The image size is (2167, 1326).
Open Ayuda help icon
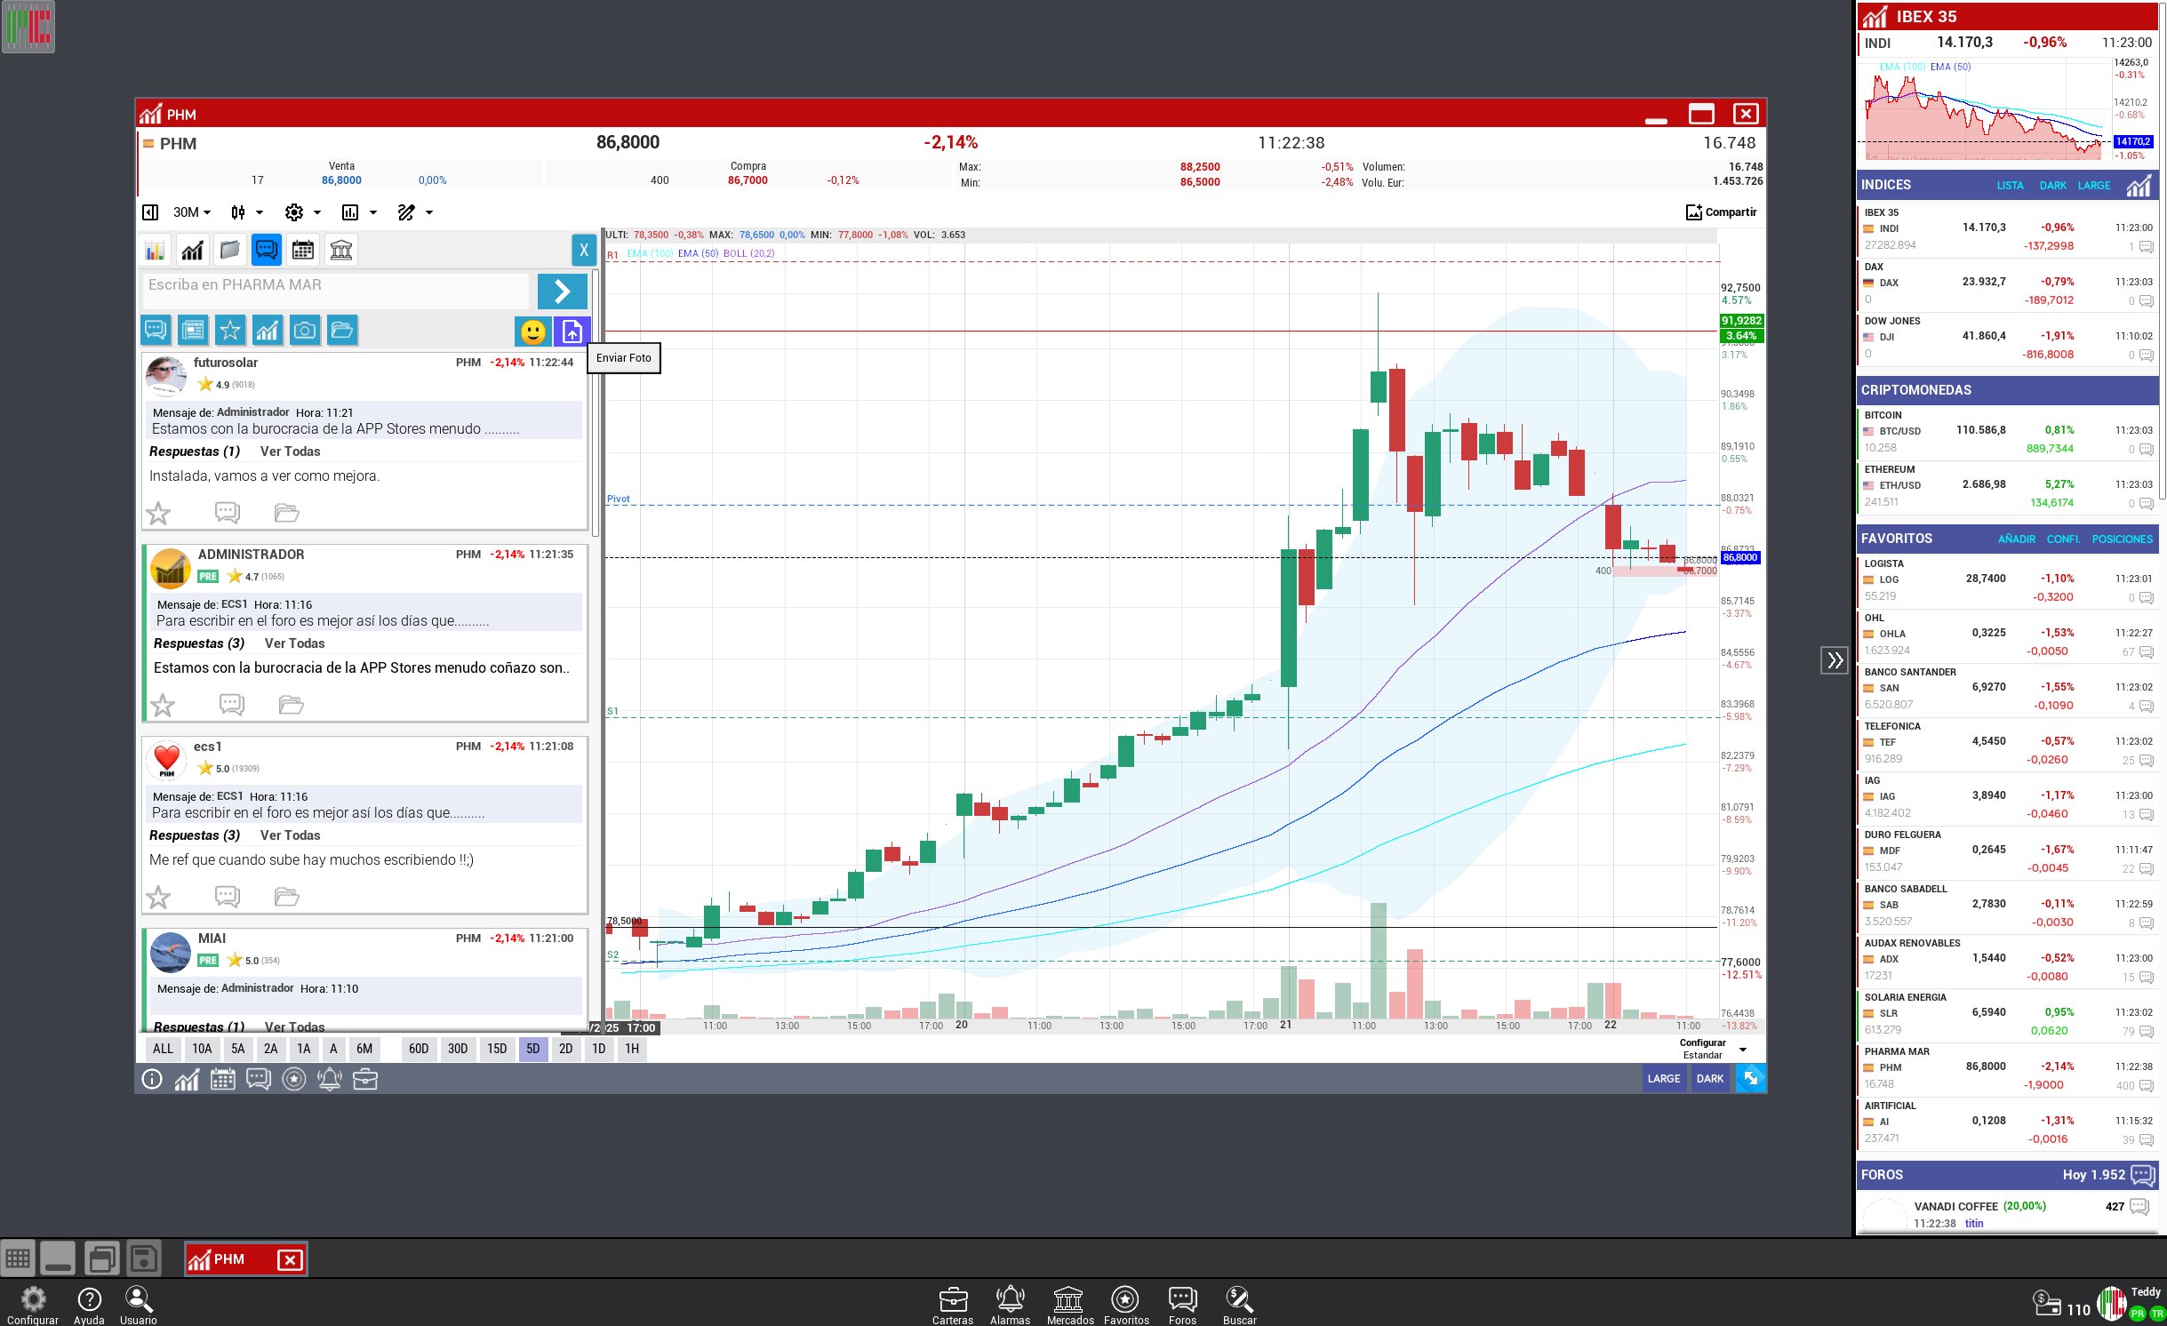click(89, 1306)
